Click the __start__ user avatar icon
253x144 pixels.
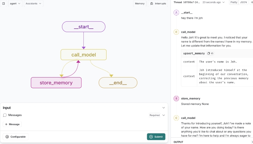(176, 13)
